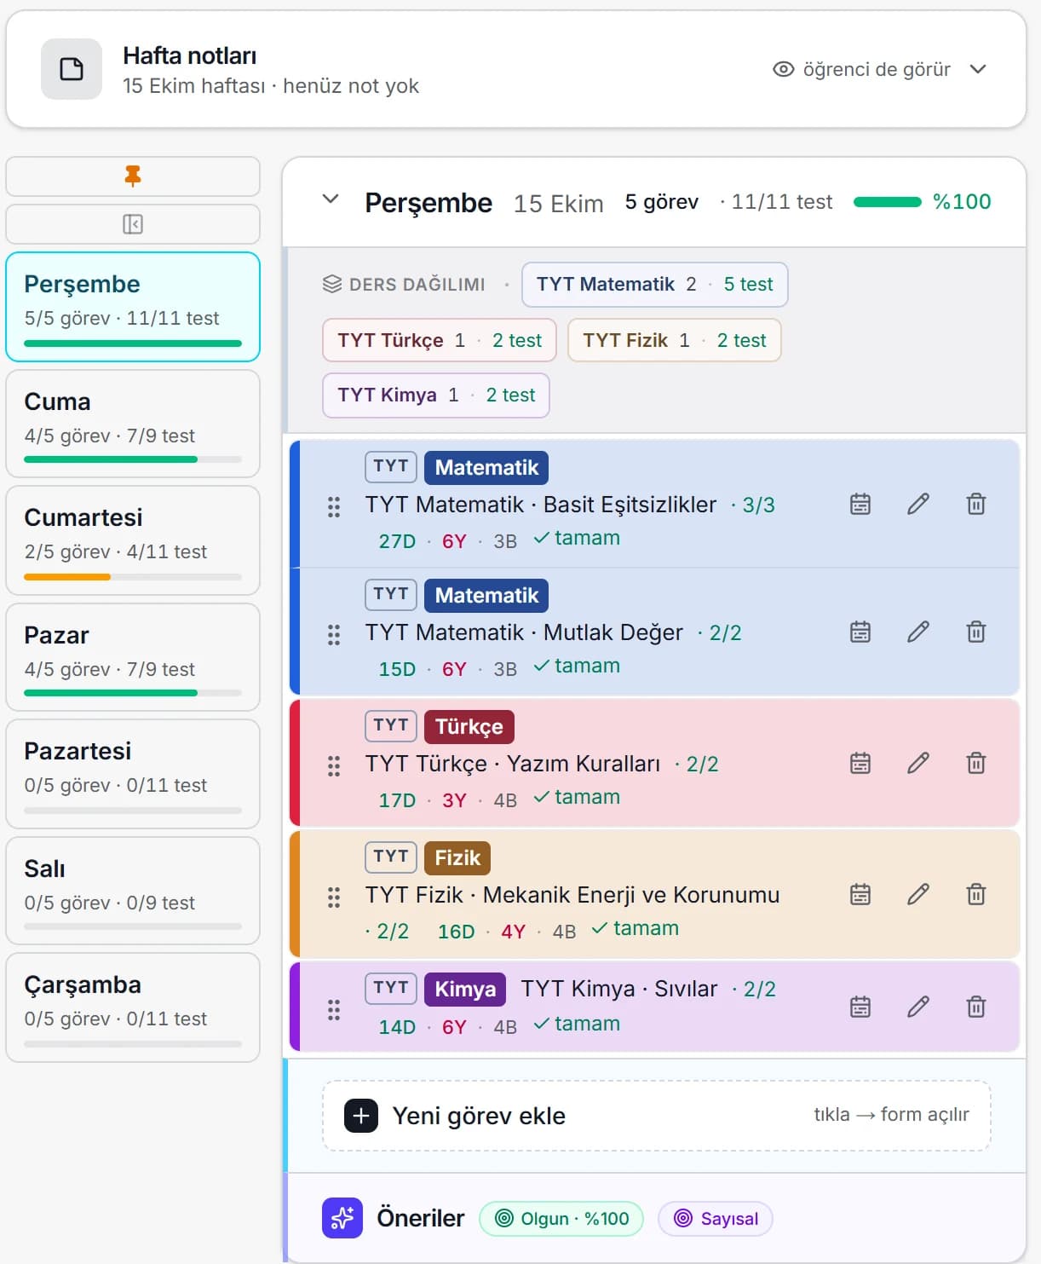Viewport: 1041px width, 1264px height.
Task: Delete the Mutlak Değer task
Action: coord(976,632)
